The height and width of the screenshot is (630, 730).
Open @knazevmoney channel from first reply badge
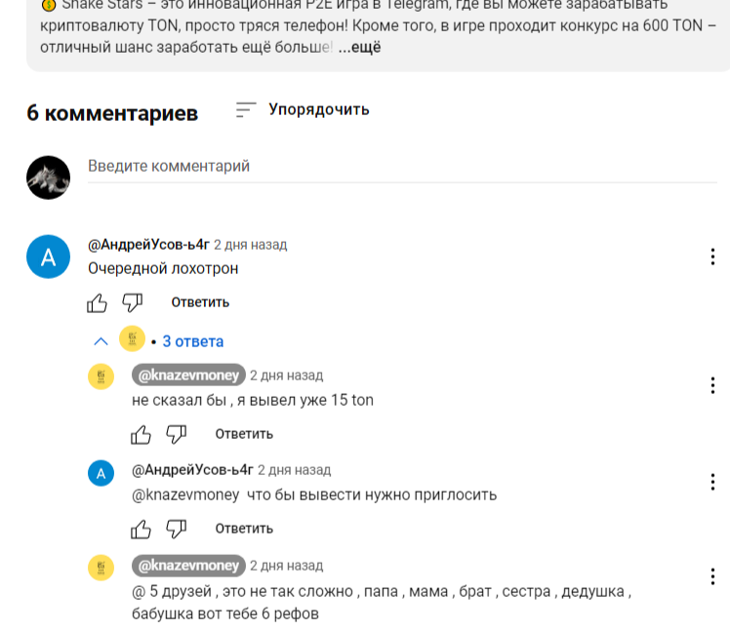(188, 375)
